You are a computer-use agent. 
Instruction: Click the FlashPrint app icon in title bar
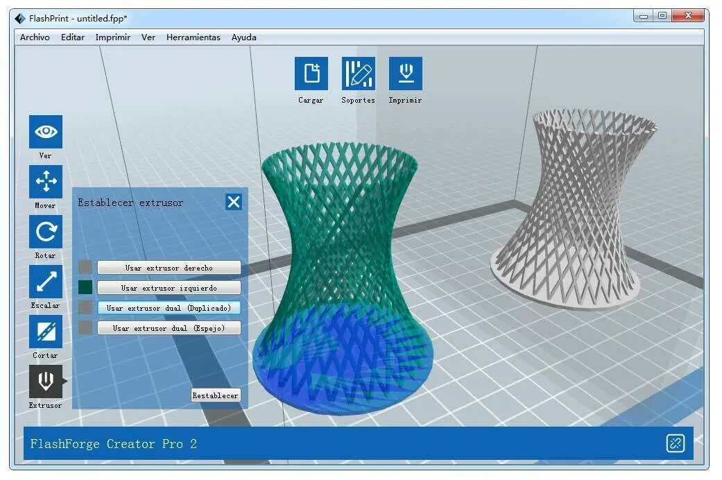(20, 19)
